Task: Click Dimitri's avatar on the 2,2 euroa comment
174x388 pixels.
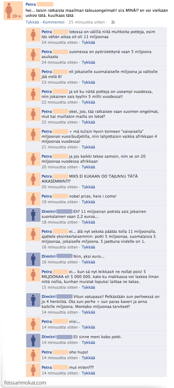Action: click(x=33, y=215)
